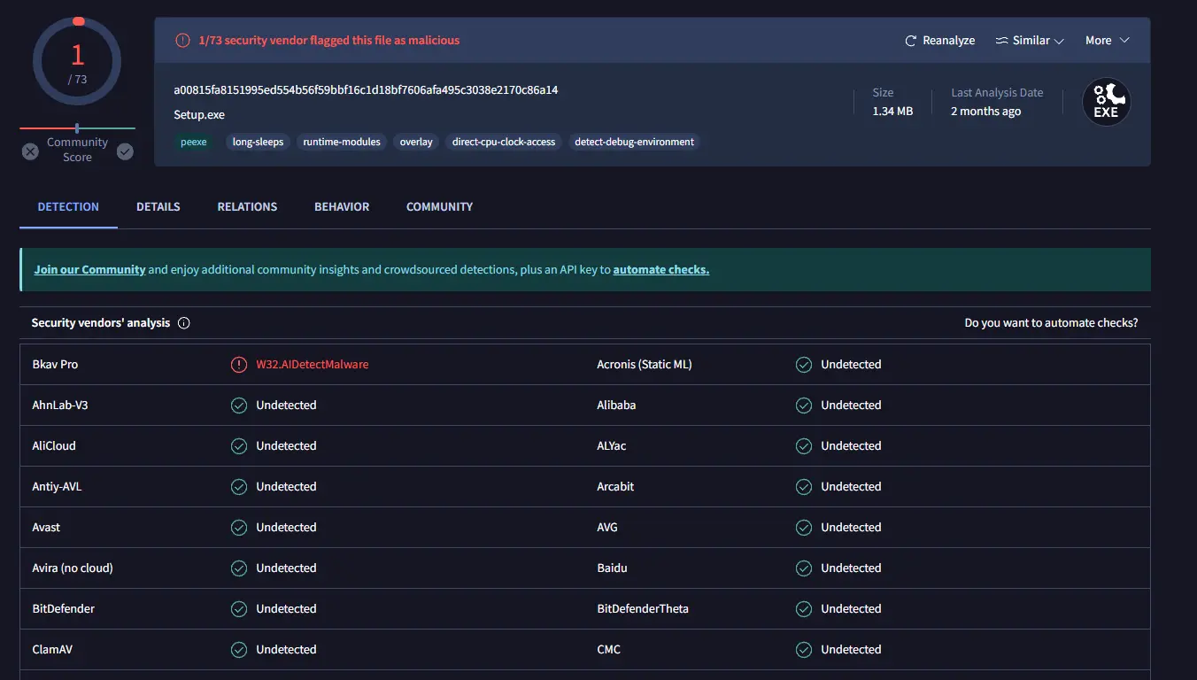Click the green check icon for BitDefender
Viewport: 1197px width, 680px height.
[x=239, y=609]
